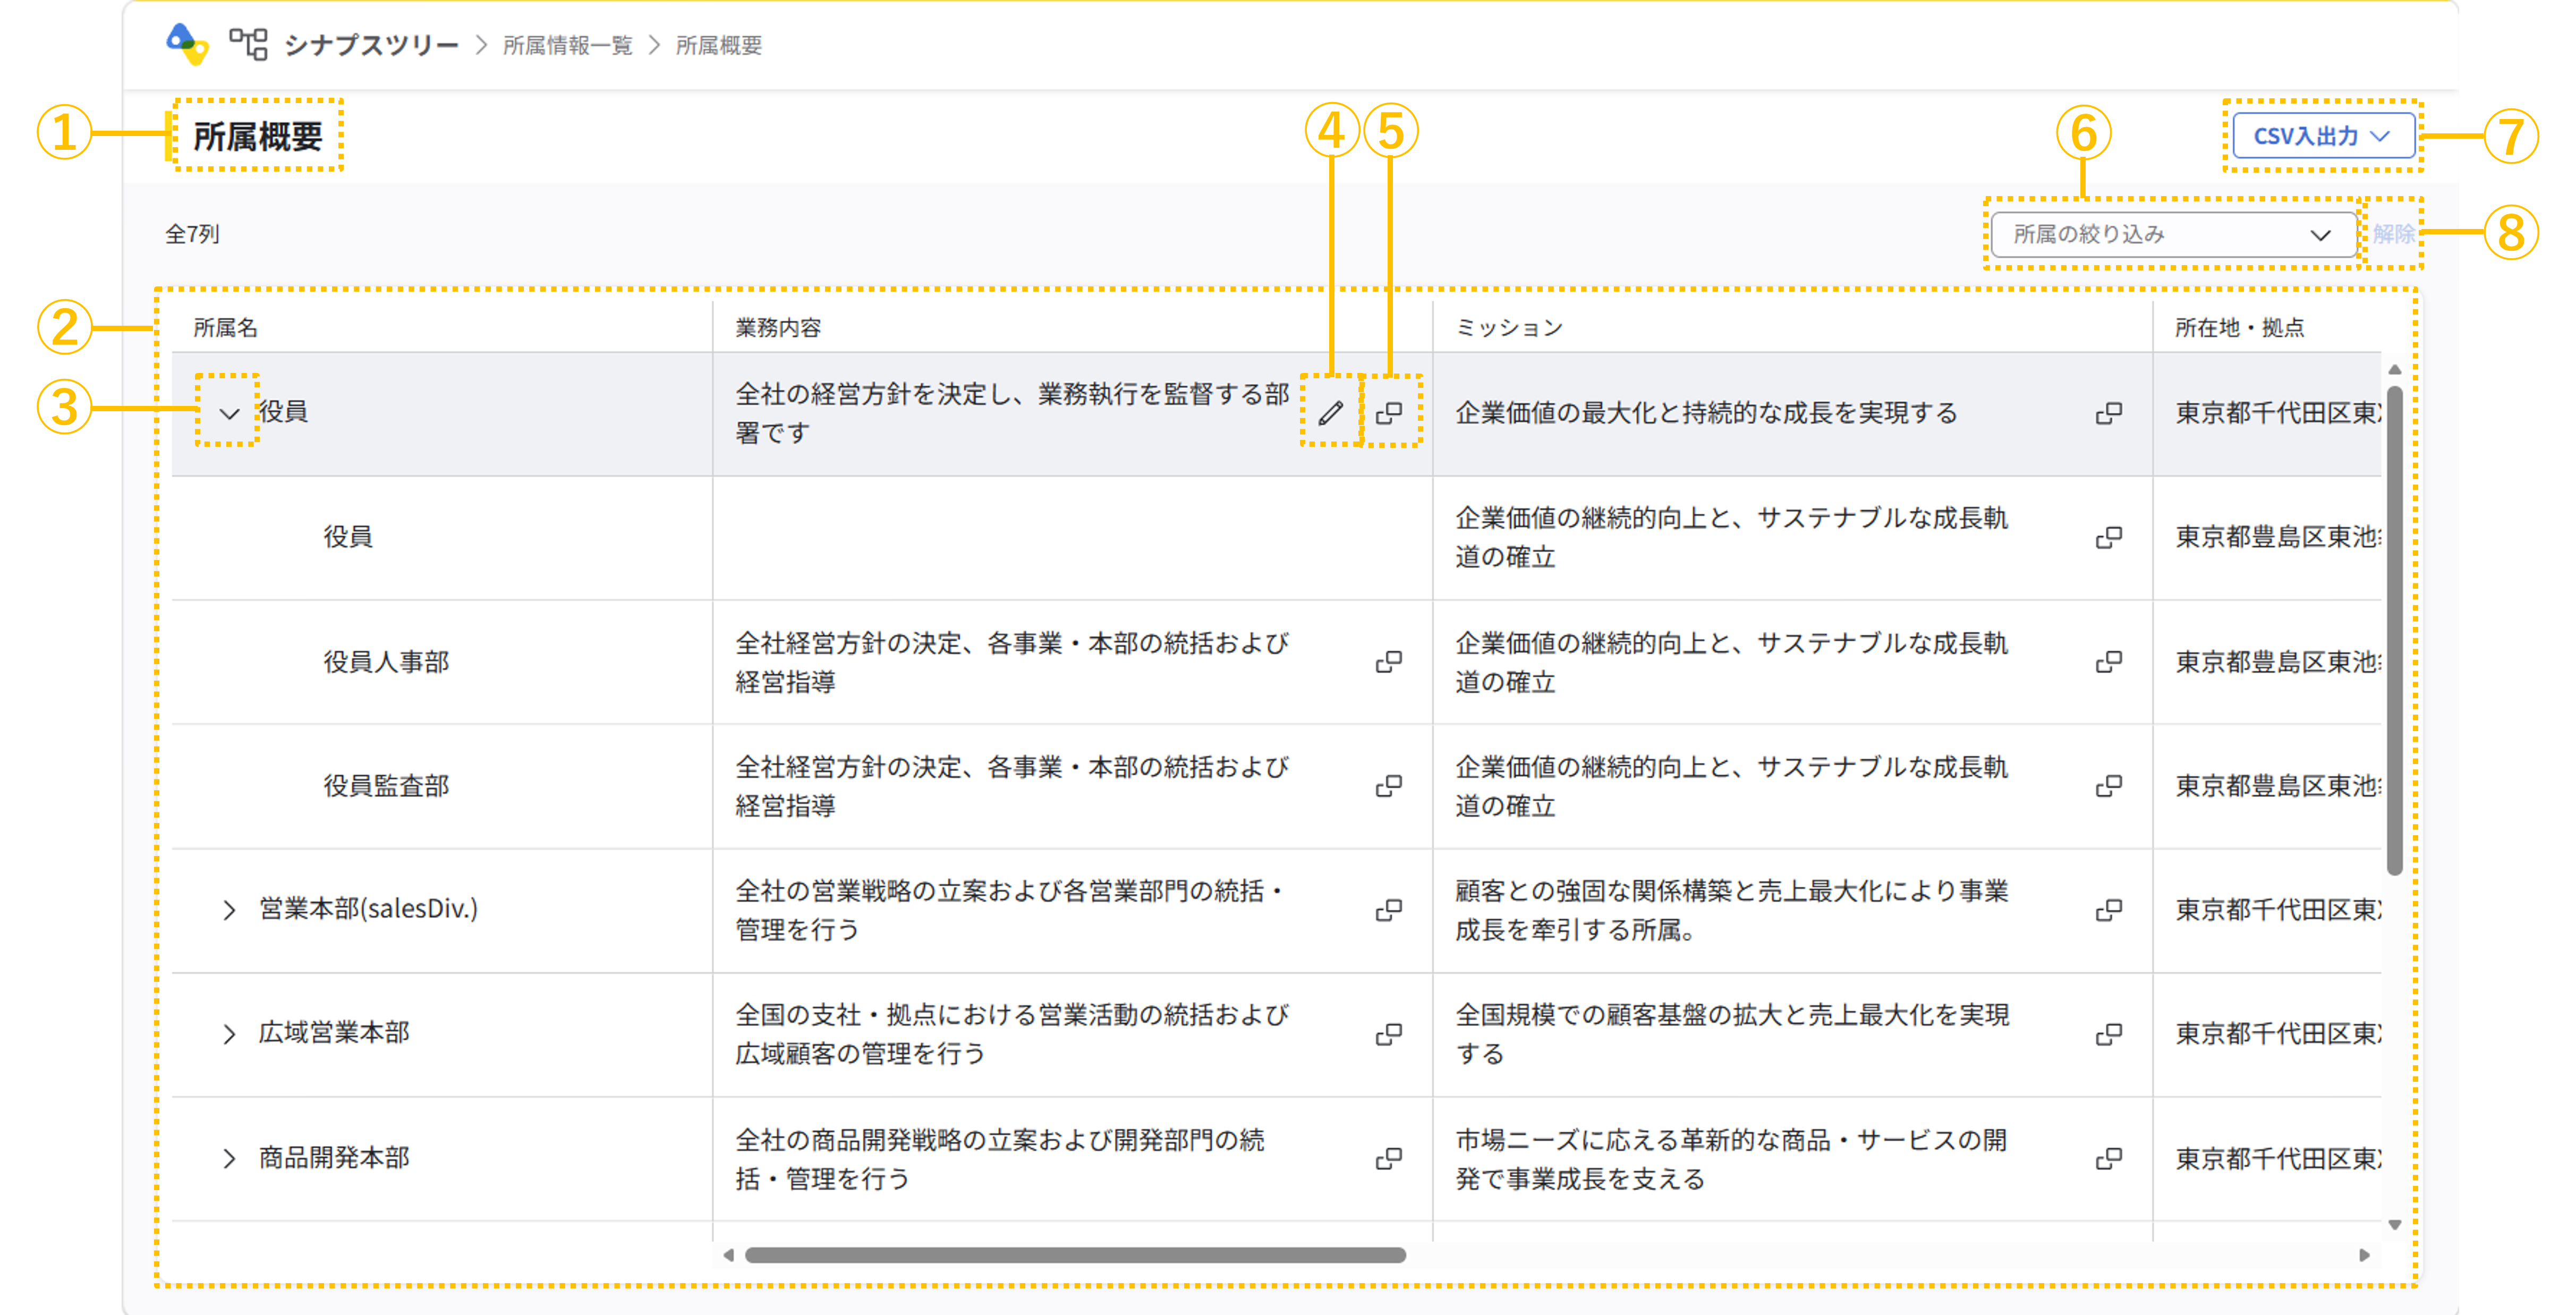The height and width of the screenshot is (1315, 2576).
Task: Open popup for 企業価値の最大化と持続的な成長を実現する mission
Action: 2109,413
